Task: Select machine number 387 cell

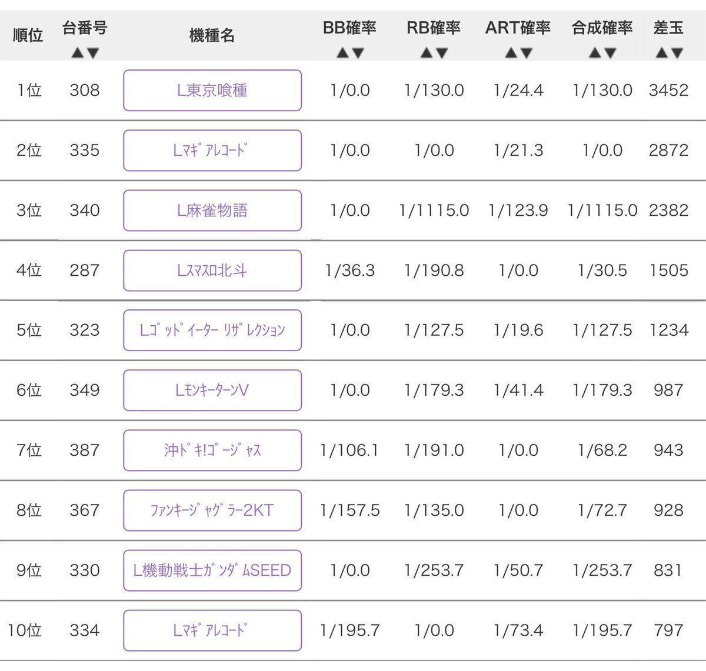Action: (85, 450)
